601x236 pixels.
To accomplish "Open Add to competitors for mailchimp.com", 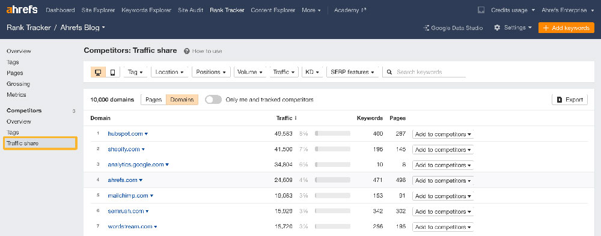I will (x=443, y=196).
